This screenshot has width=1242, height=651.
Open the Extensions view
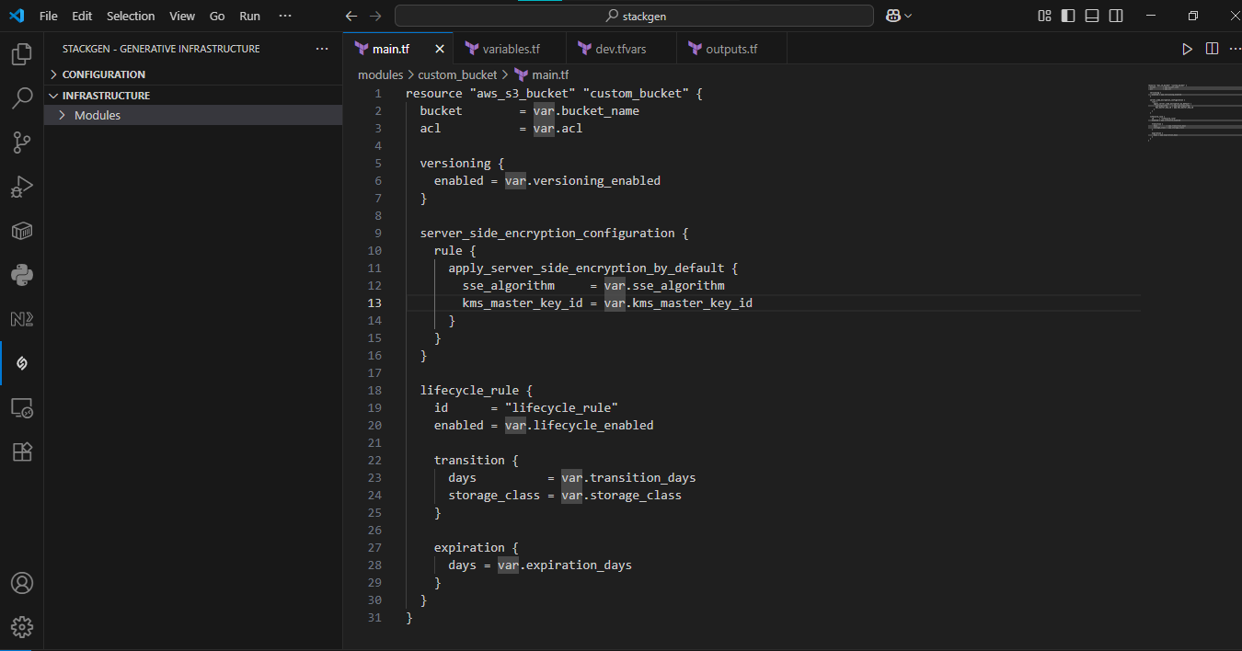(21, 451)
